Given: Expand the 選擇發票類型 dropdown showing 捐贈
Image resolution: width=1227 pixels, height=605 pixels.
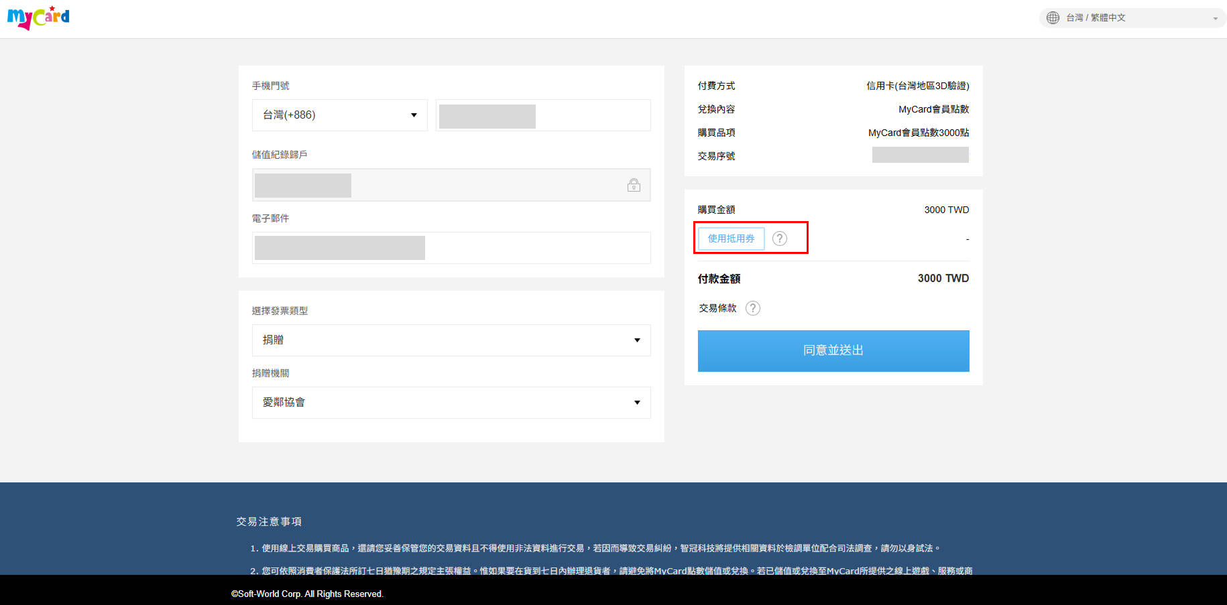Looking at the screenshot, I should [x=451, y=340].
